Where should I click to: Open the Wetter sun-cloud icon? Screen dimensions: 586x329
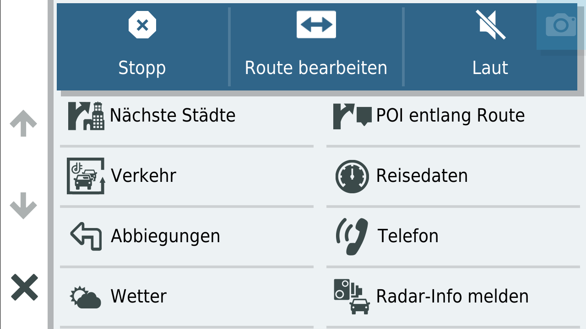86,297
